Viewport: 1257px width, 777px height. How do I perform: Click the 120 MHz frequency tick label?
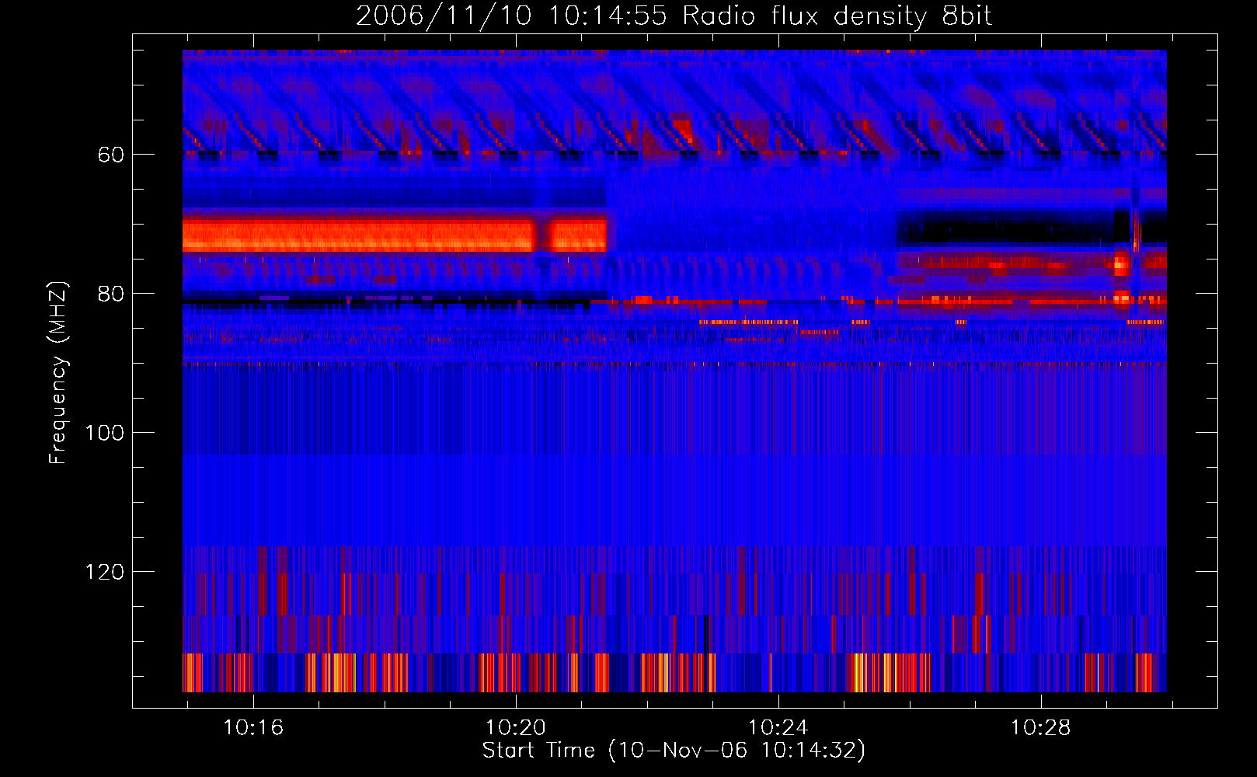coord(105,572)
